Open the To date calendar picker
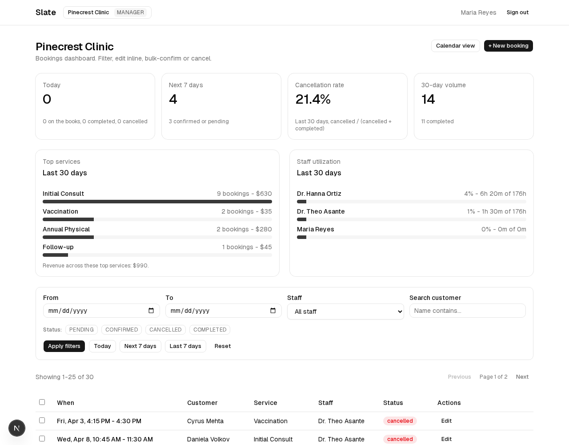 pos(273,311)
